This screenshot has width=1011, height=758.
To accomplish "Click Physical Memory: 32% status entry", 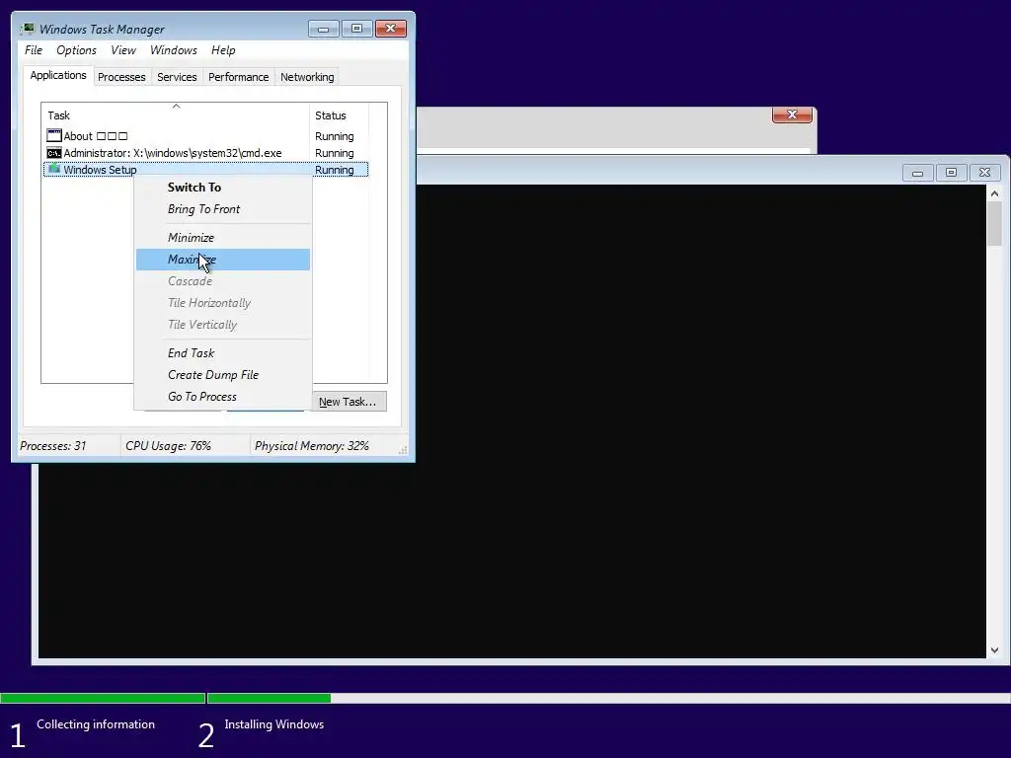I will [311, 446].
